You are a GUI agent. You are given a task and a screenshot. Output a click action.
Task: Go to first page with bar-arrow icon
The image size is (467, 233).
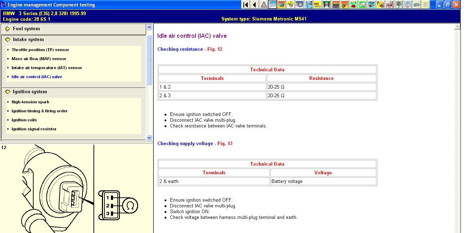pyautogui.click(x=246, y=5)
